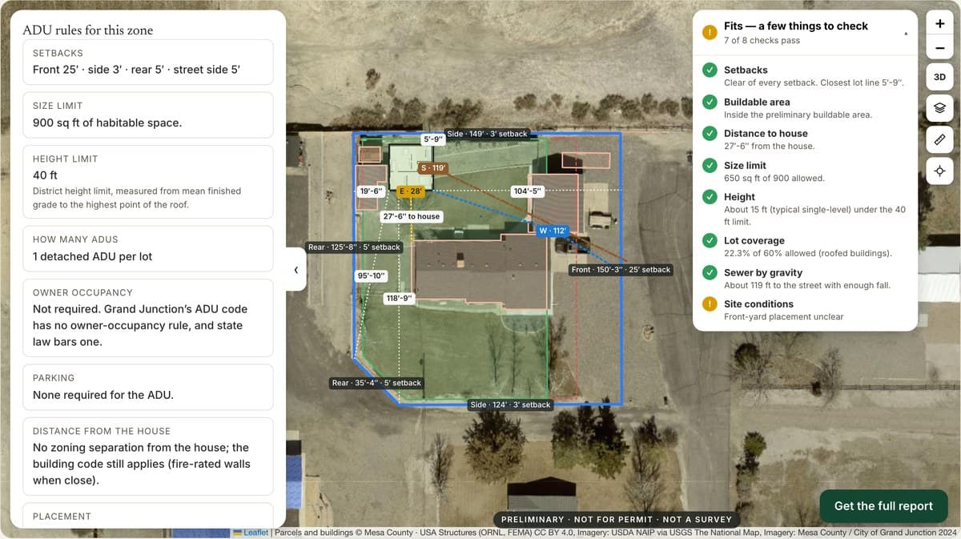Click the locate crosshair icon
Screen dimensions: 961x539
[940, 171]
